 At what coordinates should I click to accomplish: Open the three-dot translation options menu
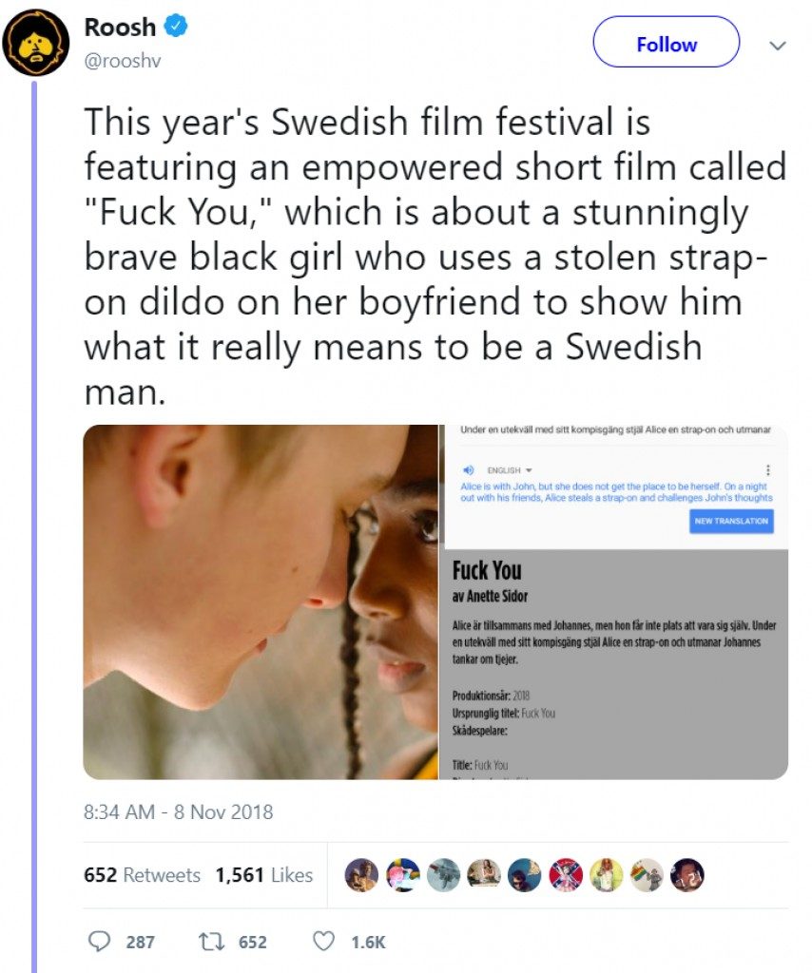pyautogui.click(x=767, y=470)
